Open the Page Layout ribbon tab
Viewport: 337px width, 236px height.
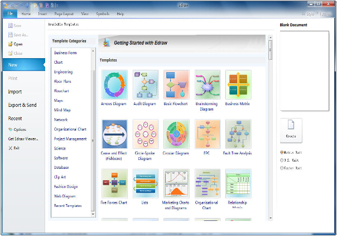point(64,14)
